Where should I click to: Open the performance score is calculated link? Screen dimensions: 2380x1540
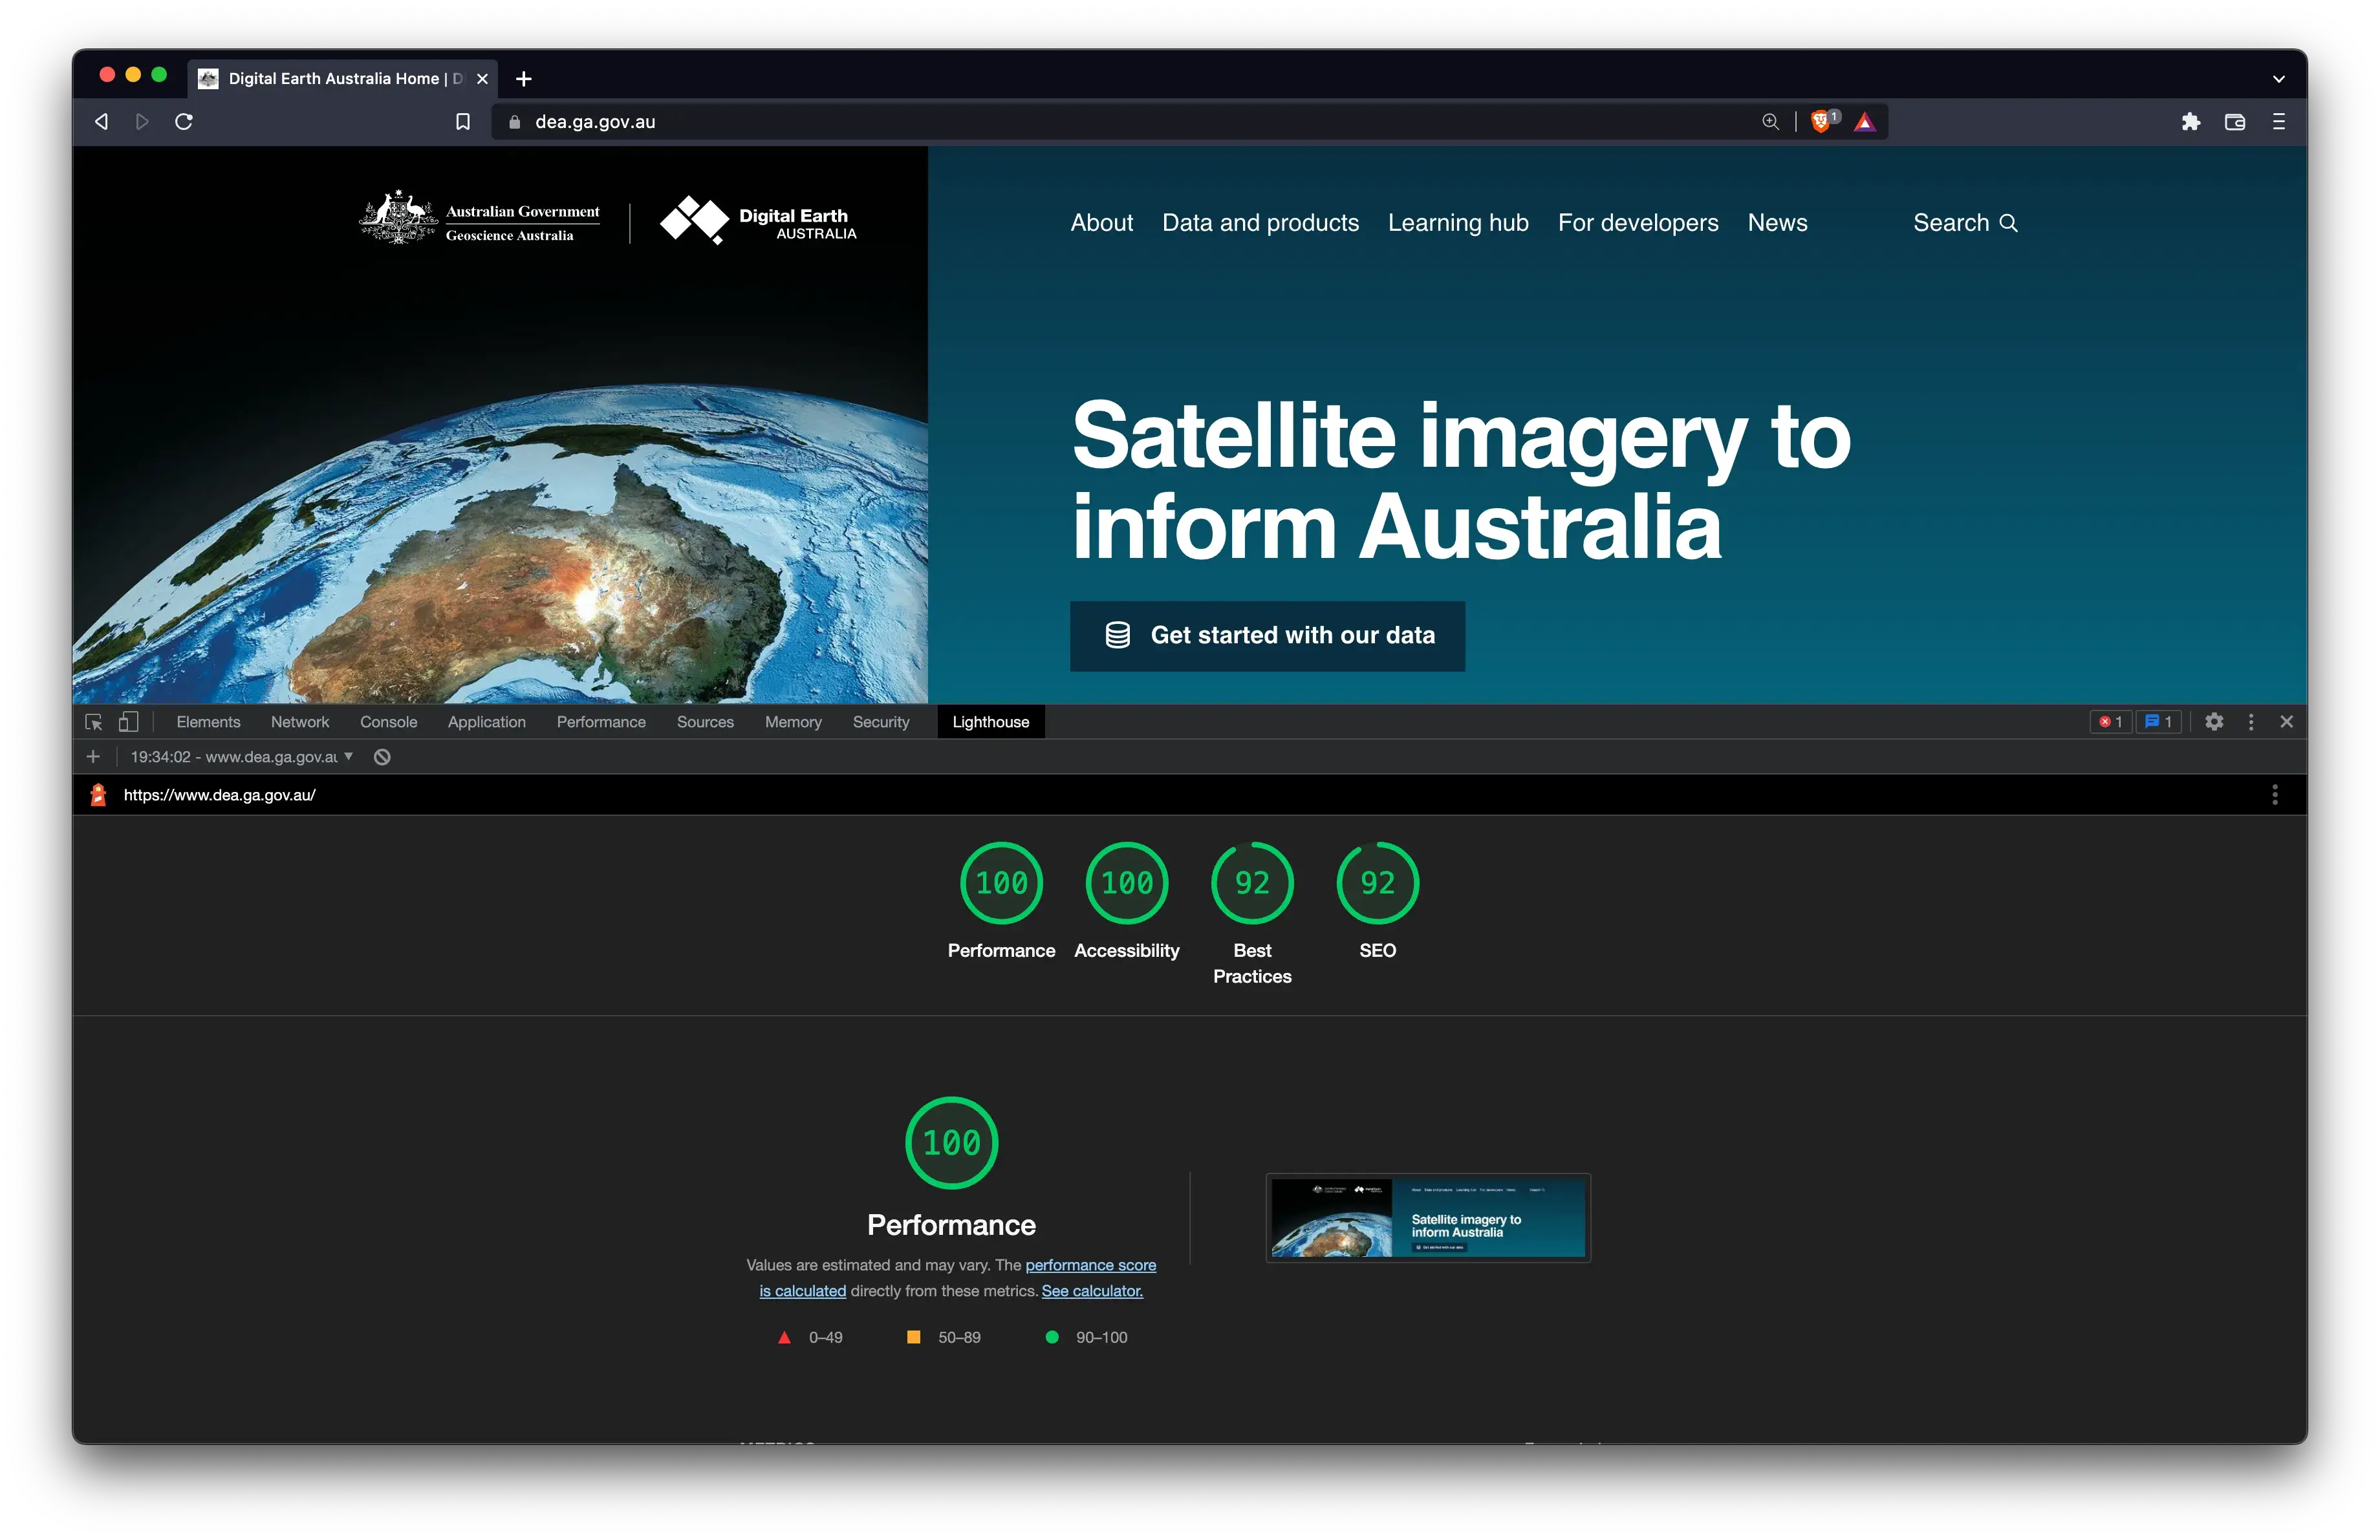point(1090,1265)
